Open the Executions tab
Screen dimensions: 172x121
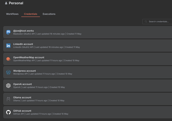click(x=49, y=14)
